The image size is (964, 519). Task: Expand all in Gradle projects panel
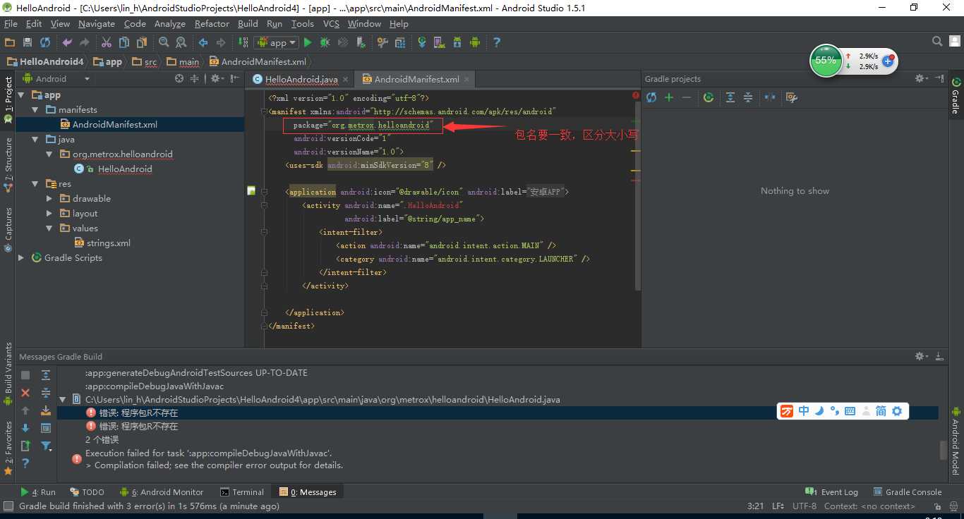click(x=730, y=97)
